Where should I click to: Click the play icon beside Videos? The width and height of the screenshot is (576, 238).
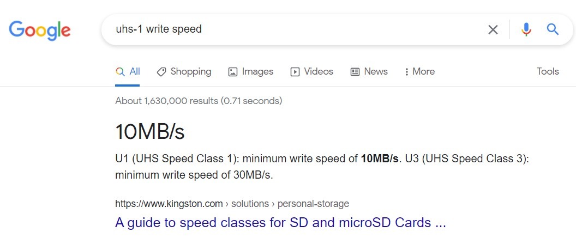295,72
